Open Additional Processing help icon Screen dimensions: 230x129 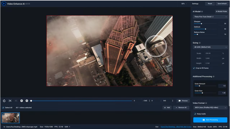(x=213, y=77)
